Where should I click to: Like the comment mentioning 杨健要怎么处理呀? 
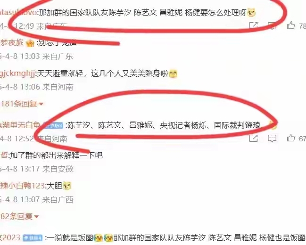pos(291,25)
